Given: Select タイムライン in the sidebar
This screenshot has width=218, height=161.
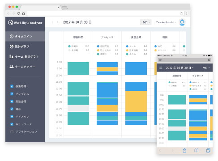Looking at the screenshot, I should click(x=25, y=36).
